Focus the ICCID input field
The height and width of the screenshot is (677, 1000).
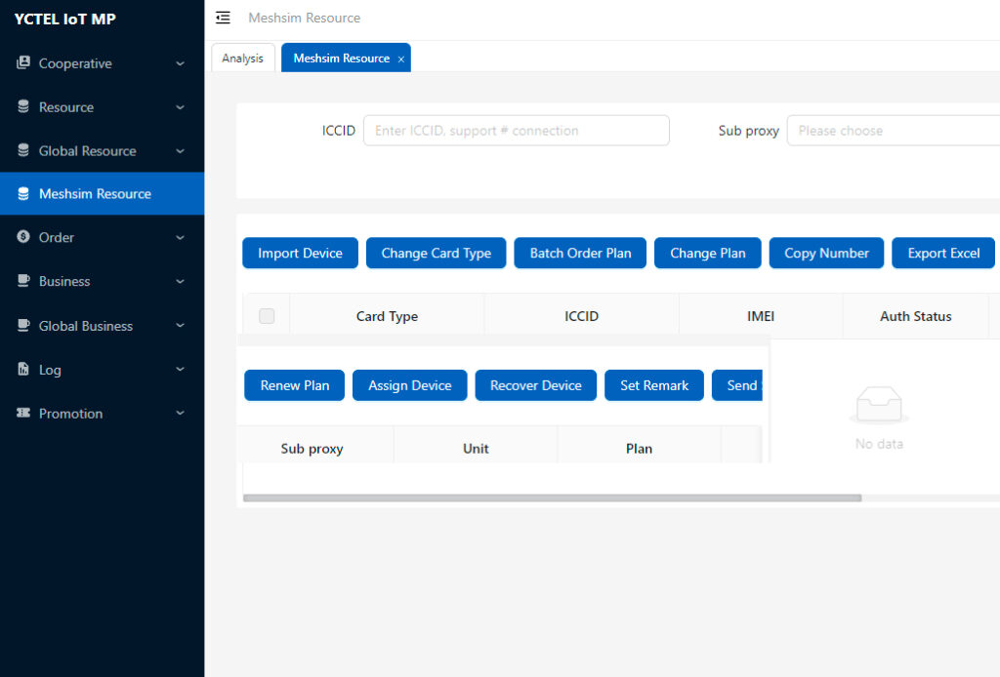(516, 131)
